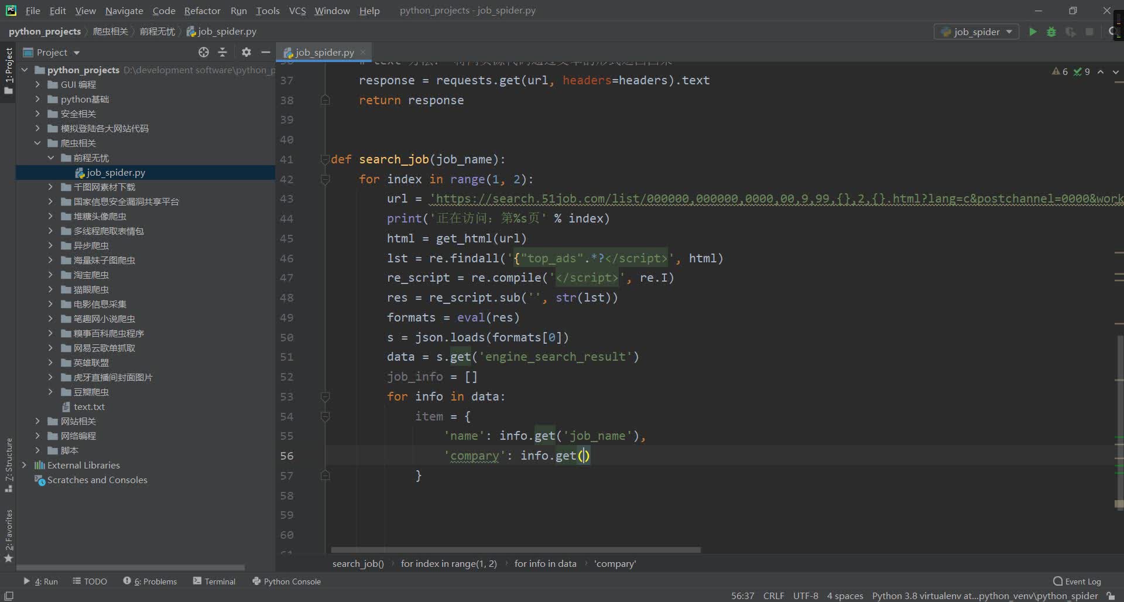Screen dimensions: 1124x602
Task: Toggle the Structure side tab
Action: [8, 465]
